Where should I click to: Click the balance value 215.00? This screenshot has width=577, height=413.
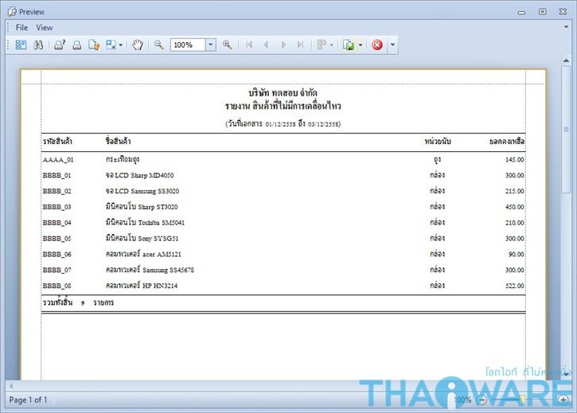(x=514, y=191)
